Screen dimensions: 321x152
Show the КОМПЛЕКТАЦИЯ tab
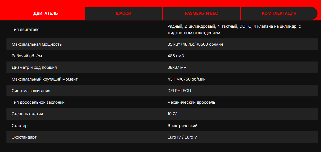[x=279, y=13]
